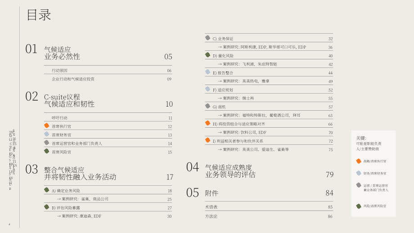
Task: Go to the 行动原因 entry
Action: tap(59, 71)
